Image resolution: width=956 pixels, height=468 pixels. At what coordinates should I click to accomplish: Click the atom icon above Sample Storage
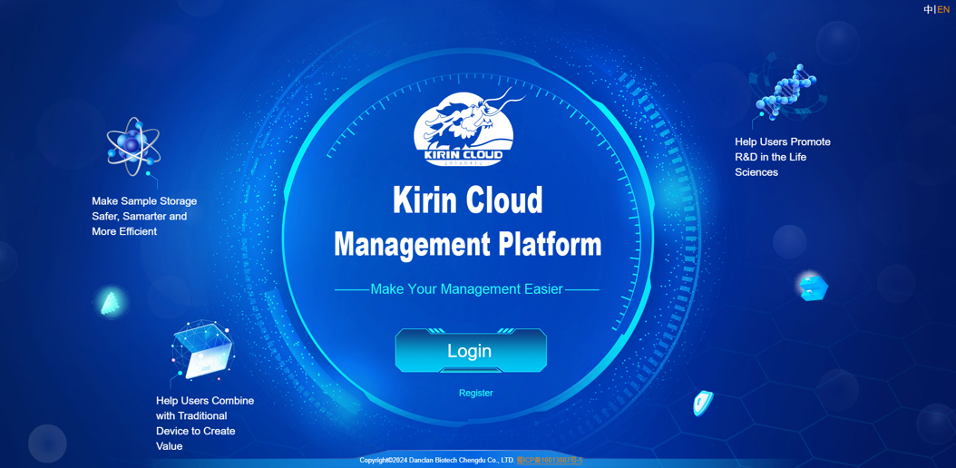click(133, 147)
